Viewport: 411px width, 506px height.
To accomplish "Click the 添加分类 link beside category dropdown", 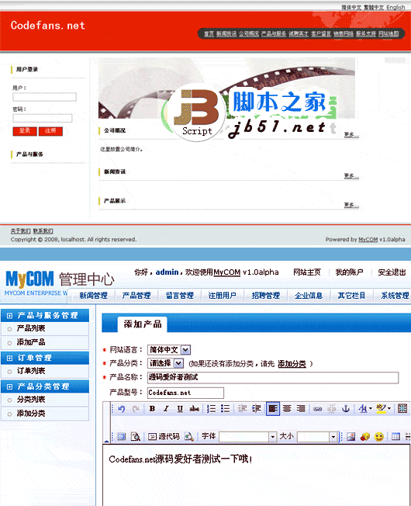I will tap(292, 364).
